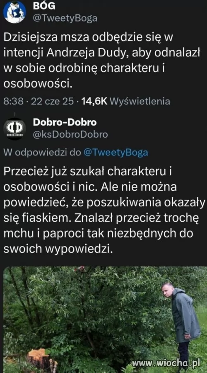The height and width of the screenshot is (373, 207).
Task: Click the W odpowiedzi do label
Action: (x=42, y=153)
